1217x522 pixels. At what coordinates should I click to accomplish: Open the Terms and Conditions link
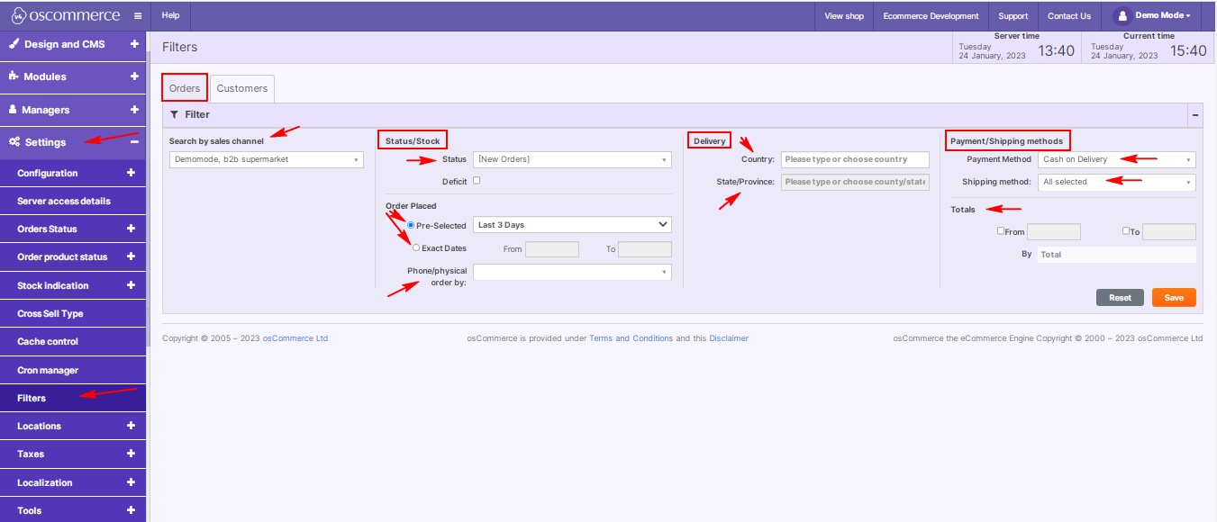(x=631, y=338)
